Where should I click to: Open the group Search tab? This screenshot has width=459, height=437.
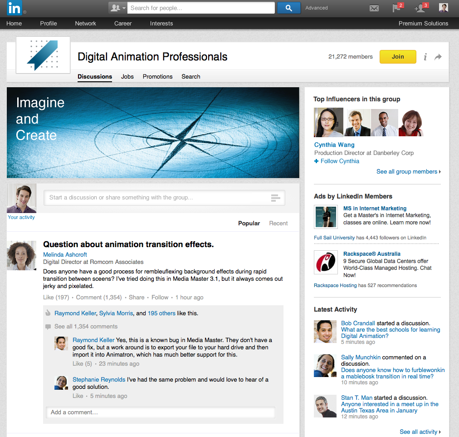(x=191, y=76)
